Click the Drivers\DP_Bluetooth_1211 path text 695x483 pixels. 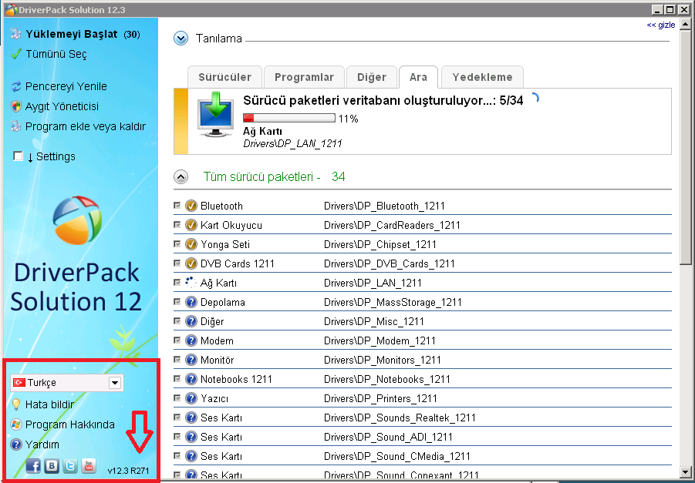click(384, 206)
